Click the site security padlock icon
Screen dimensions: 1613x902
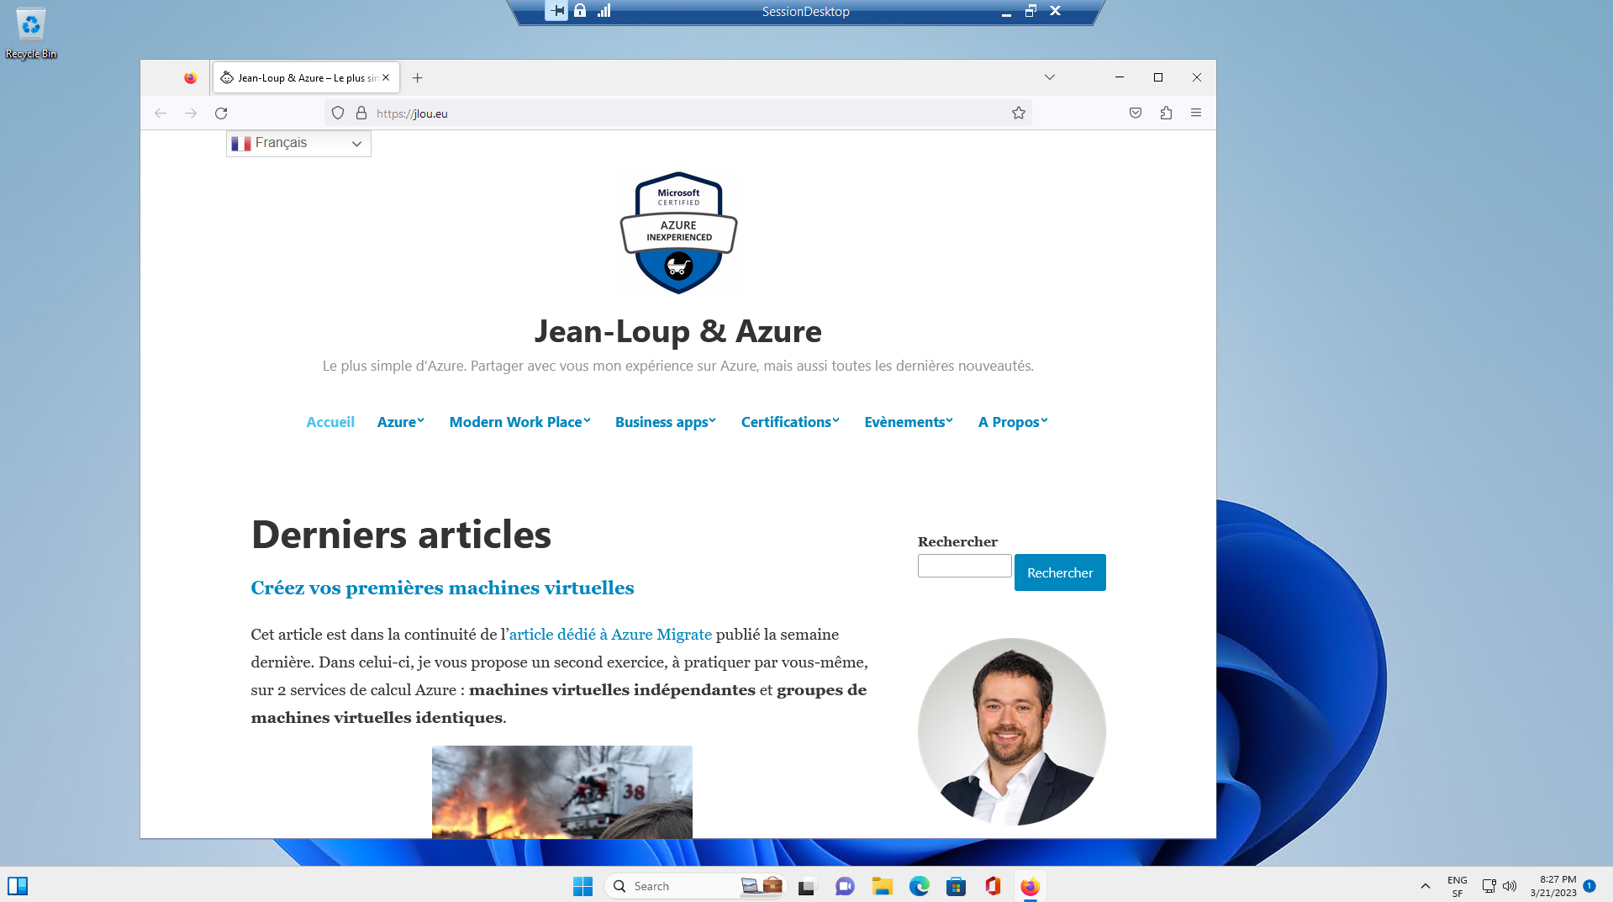361,113
